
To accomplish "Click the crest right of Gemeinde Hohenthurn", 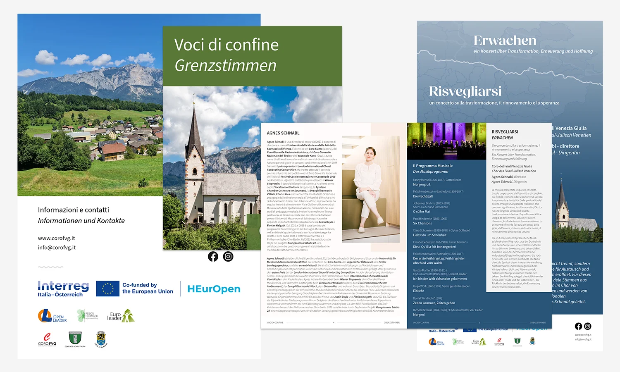I will pyautogui.click(x=101, y=340).
